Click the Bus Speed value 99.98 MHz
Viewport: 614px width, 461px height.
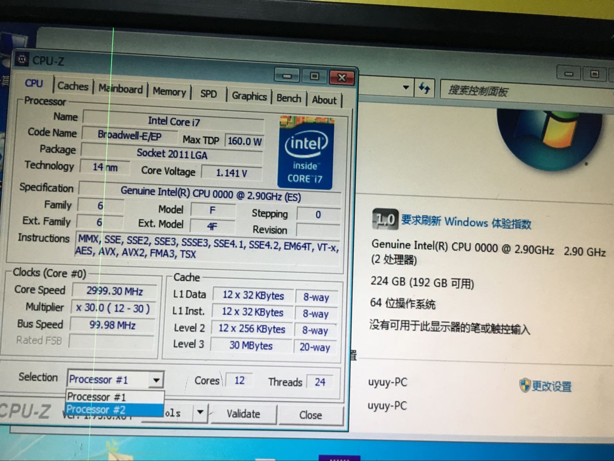pos(112,325)
